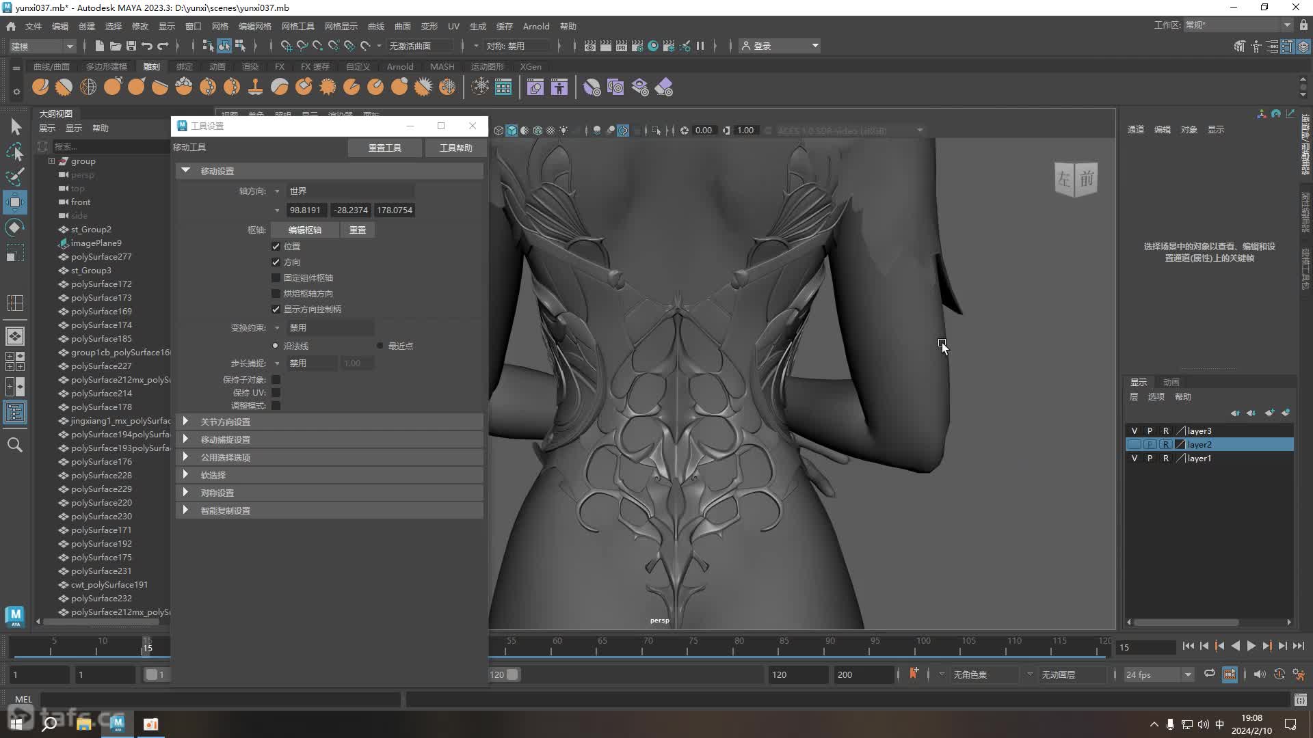Image resolution: width=1313 pixels, height=738 pixels.
Task: Open File Explorer from taskbar
Action: click(84, 724)
